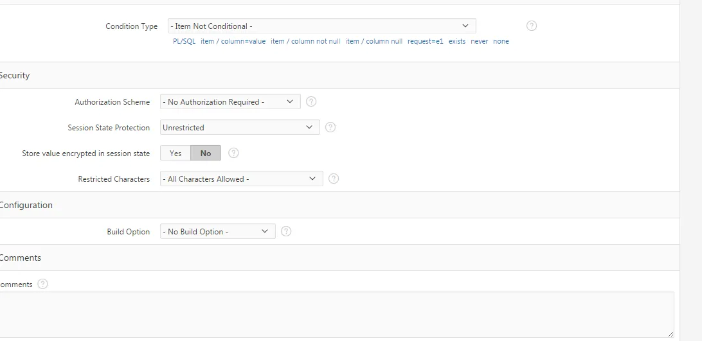Click help icon beside Comments label
Image resolution: width=702 pixels, height=341 pixels.
coord(42,284)
